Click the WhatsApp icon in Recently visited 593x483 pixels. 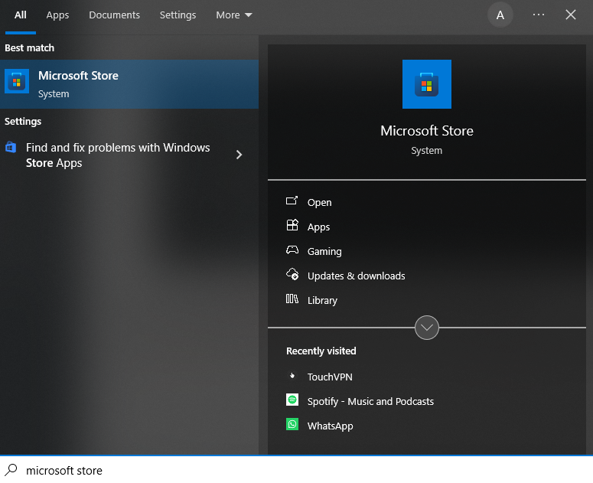[292, 425]
